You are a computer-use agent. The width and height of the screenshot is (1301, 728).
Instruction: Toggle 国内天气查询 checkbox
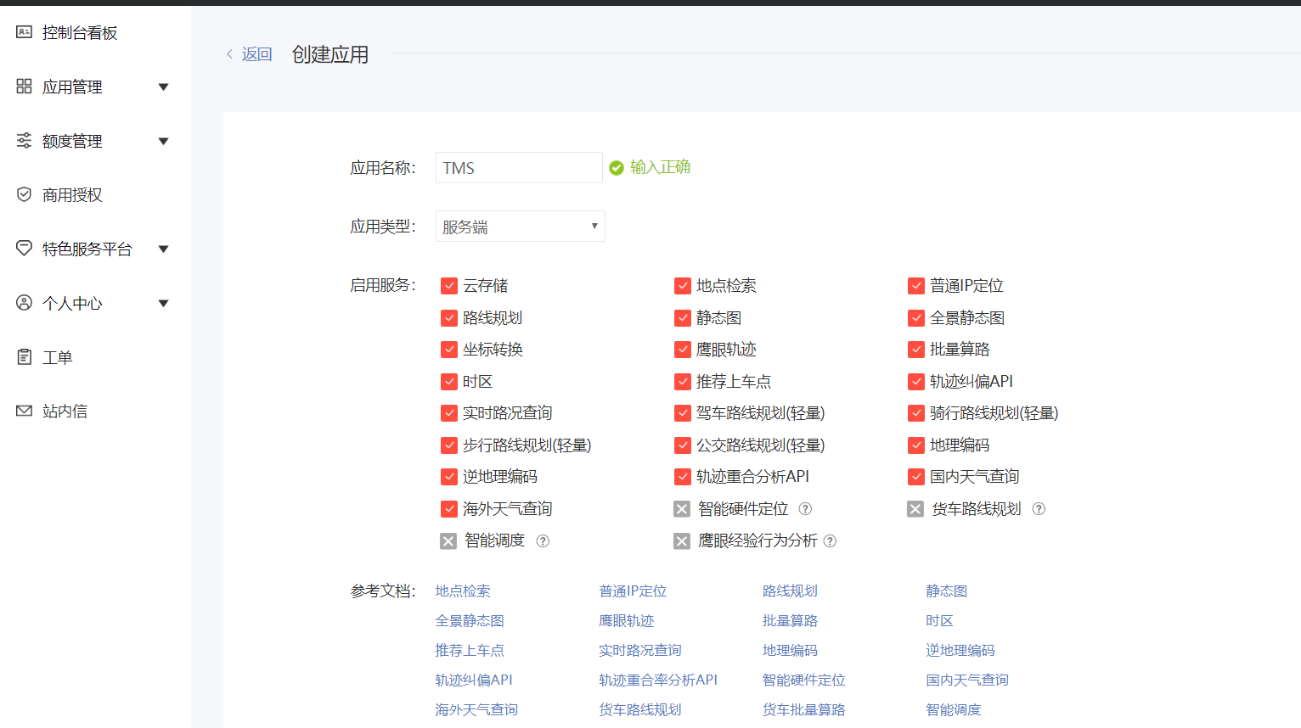[916, 477]
